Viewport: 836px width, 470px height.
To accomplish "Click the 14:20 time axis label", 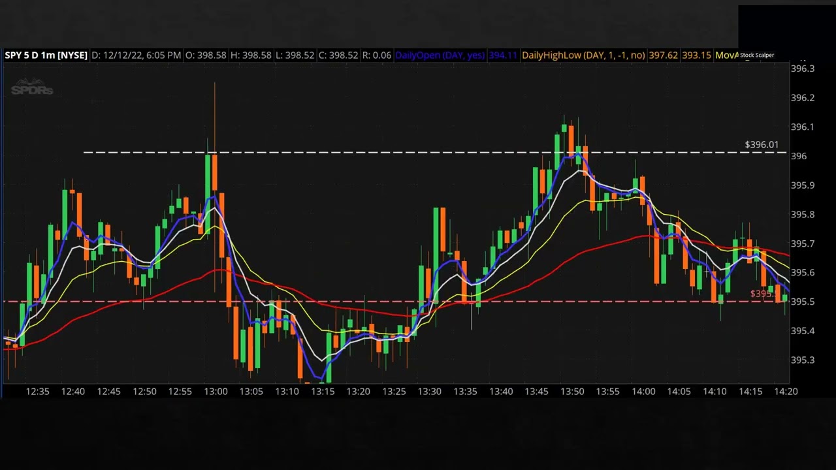I will point(786,392).
